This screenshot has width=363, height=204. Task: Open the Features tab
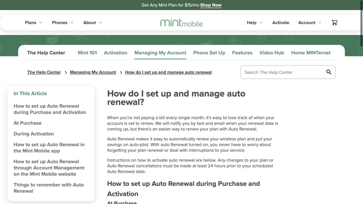tap(242, 53)
